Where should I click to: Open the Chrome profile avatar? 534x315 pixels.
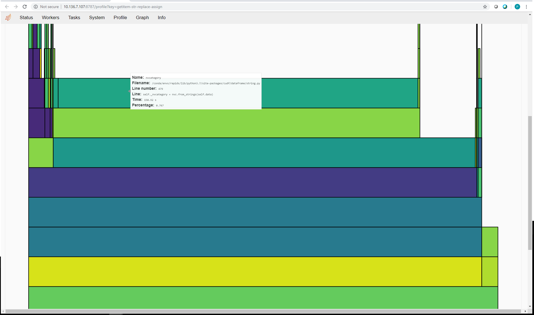click(x=517, y=7)
